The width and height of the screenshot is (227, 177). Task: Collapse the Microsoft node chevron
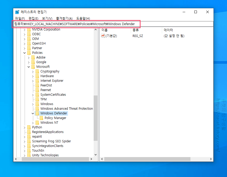point(29,67)
